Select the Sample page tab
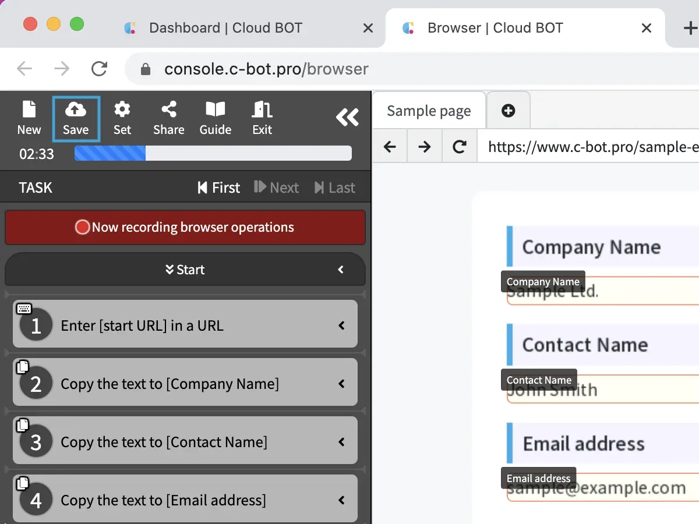Viewport: 699px width, 524px height. (429, 111)
